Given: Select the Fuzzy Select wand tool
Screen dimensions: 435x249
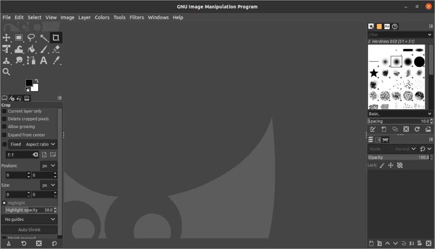Looking at the screenshot, I should click(44, 37).
